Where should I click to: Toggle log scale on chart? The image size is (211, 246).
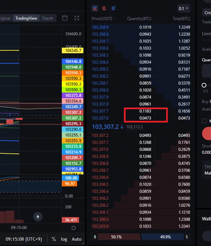pyautogui.click(x=64, y=239)
